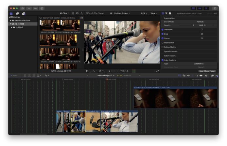Viewport: 227px width, 146px height.
Task: Show the Photos and Audio sidebar
Action: [17, 13]
